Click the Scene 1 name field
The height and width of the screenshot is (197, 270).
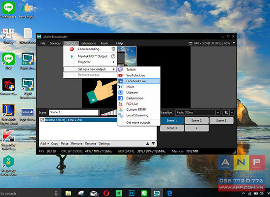[x=74, y=112]
